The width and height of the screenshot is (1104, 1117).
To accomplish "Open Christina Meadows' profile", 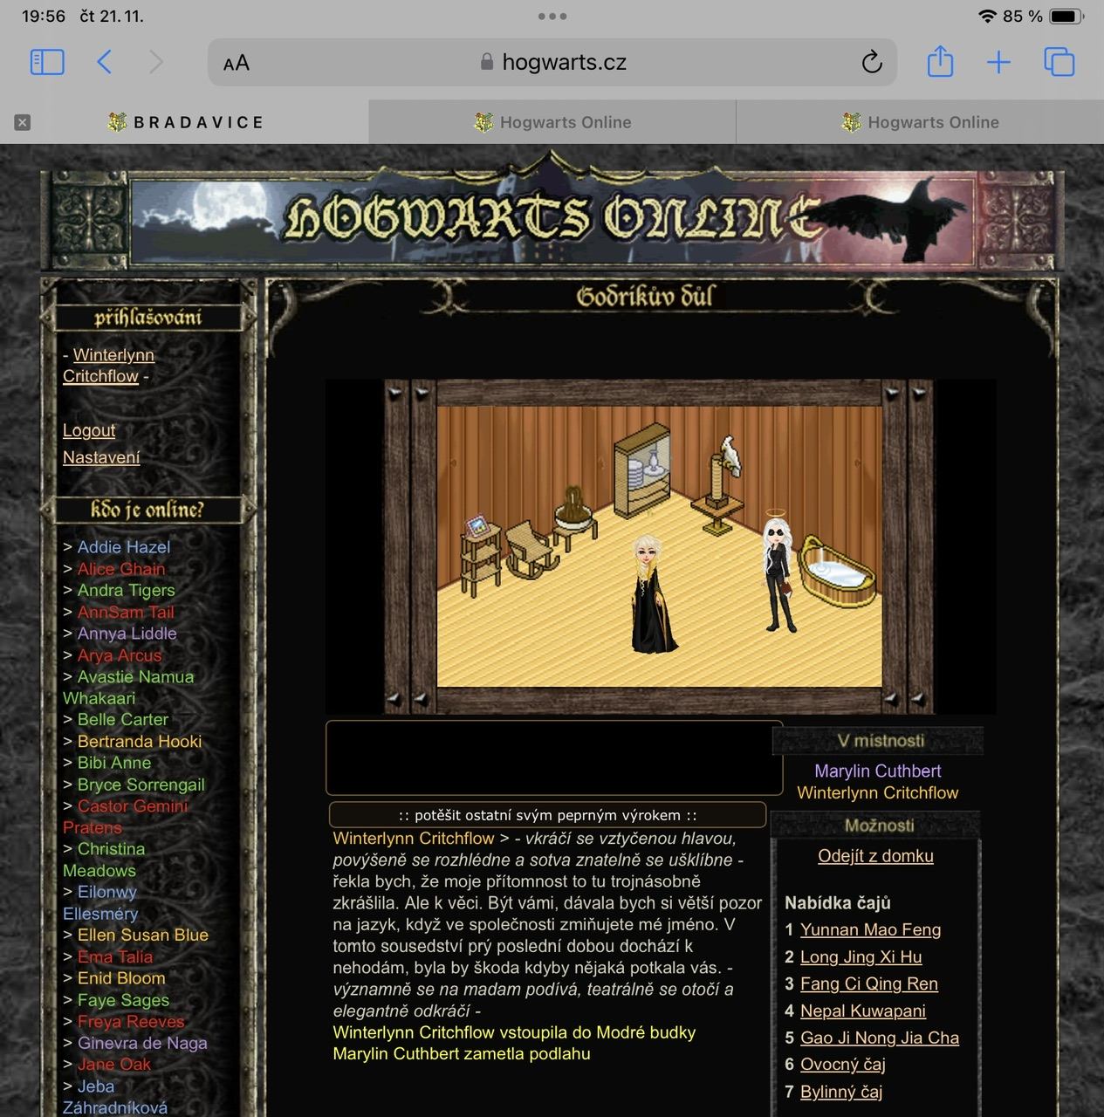I will (x=104, y=860).
